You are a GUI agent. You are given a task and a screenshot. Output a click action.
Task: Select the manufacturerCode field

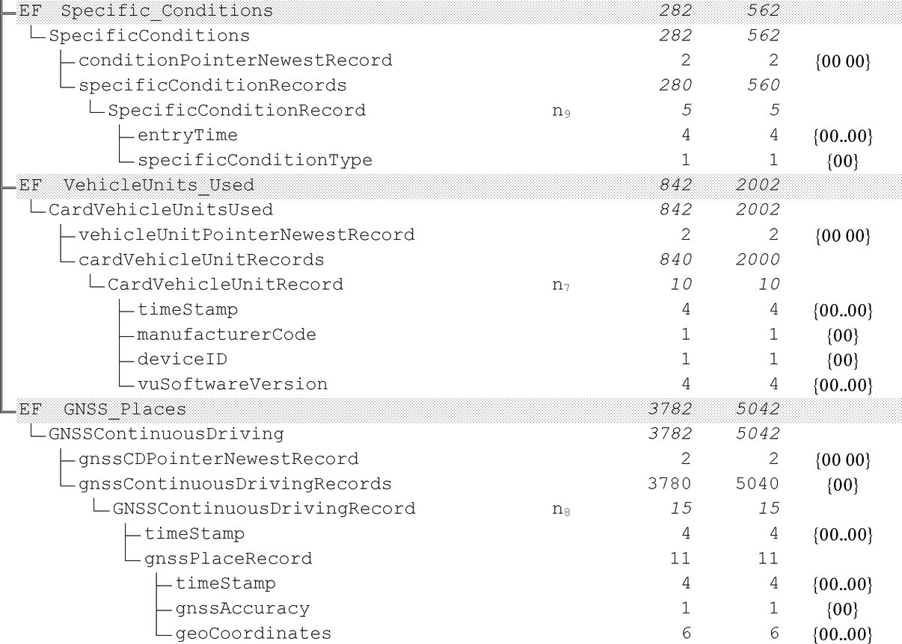(x=227, y=335)
